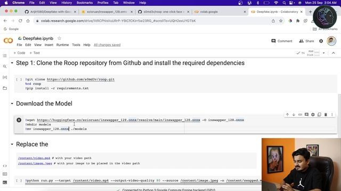The image size is (341, 191).
Task: Switch to s0md3v/roop GitHub tab
Action: [x=163, y=12]
